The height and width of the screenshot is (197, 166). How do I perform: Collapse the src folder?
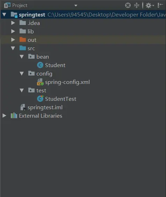coord(13,48)
